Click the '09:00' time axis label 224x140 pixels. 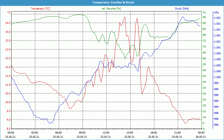coord(82,133)
